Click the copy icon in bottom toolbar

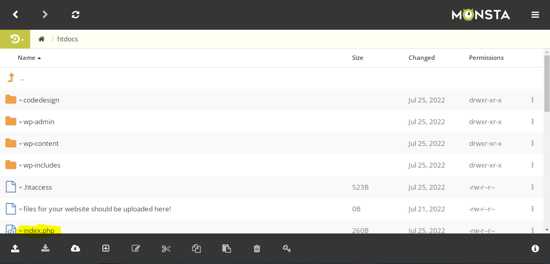(x=196, y=249)
